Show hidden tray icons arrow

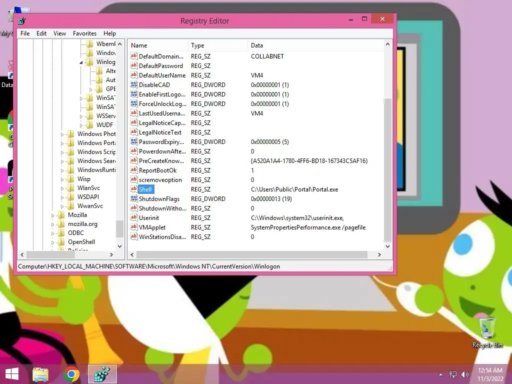click(441, 374)
